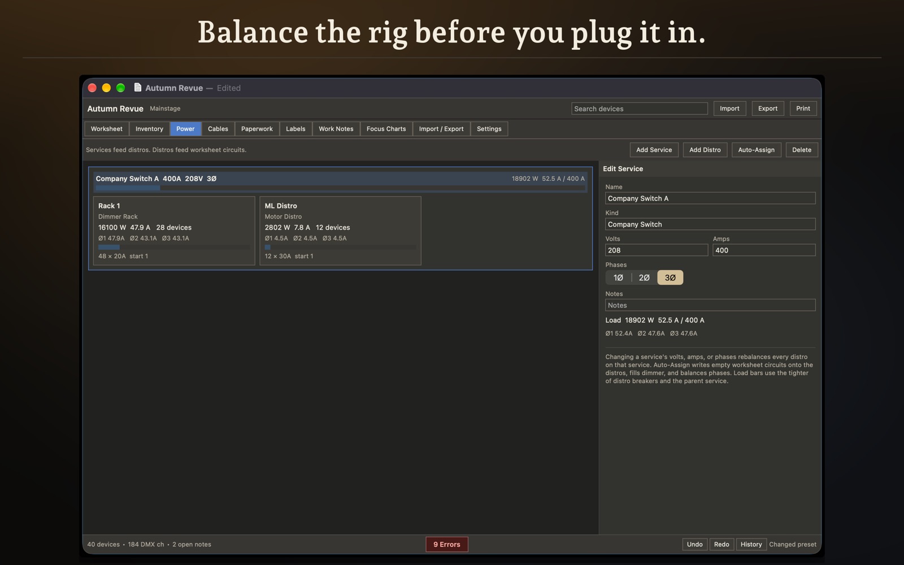This screenshot has height=565, width=904.
Task: Open the Kind combo box
Action: click(x=710, y=224)
